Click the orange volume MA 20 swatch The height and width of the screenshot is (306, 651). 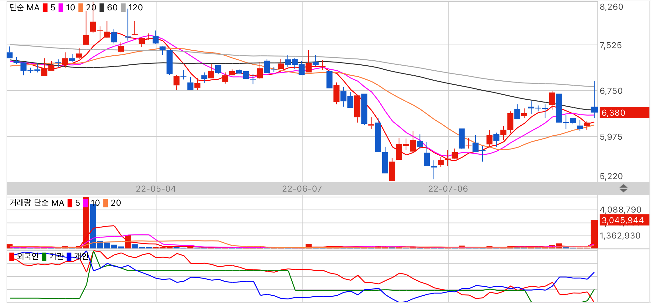point(106,203)
